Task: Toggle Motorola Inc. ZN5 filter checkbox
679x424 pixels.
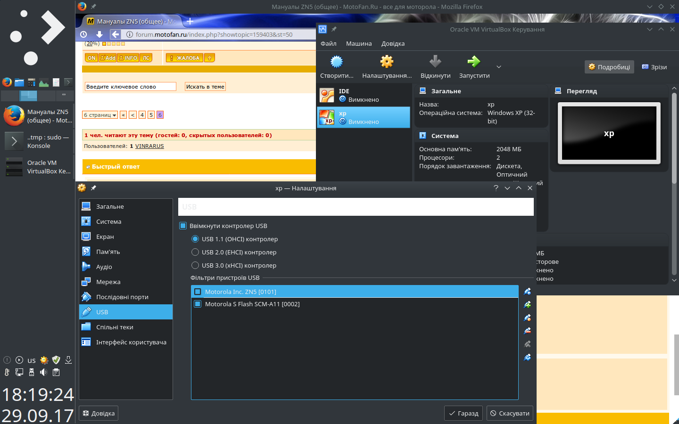Action: pyautogui.click(x=198, y=292)
